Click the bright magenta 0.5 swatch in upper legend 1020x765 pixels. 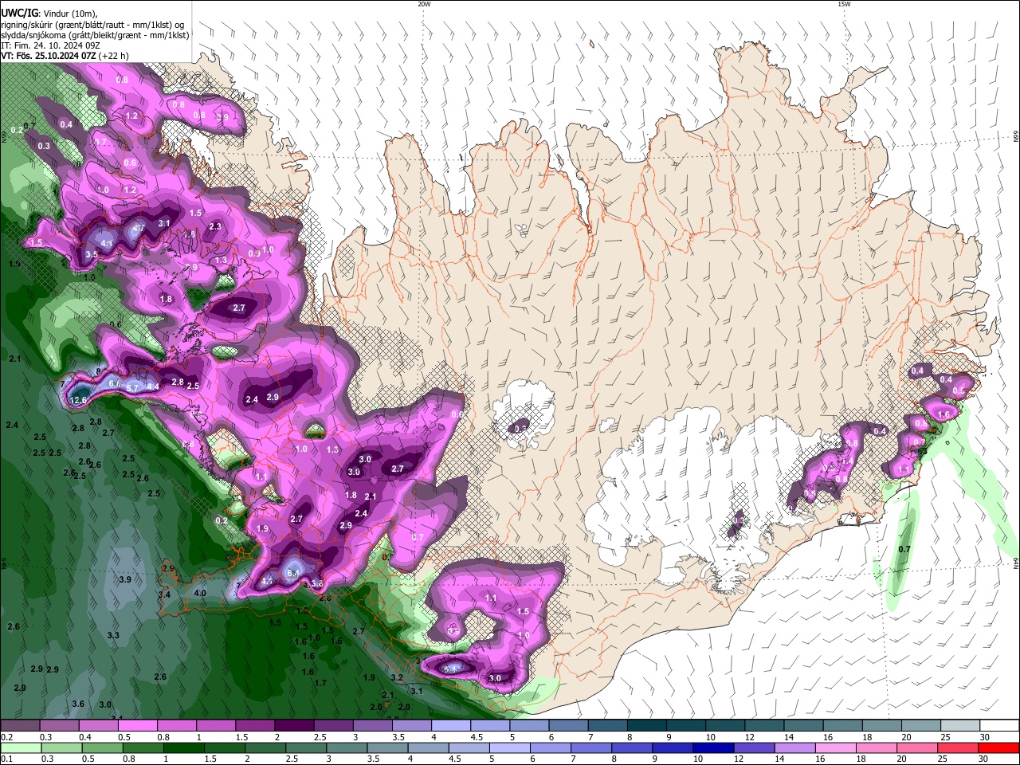(x=137, y=726)
